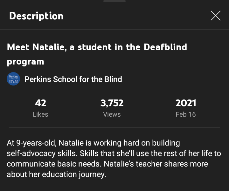Tap the drag handle at top of the sheet
Image resolution: width=229 pixels, height=191 pixels.
[x=114, y=1]
